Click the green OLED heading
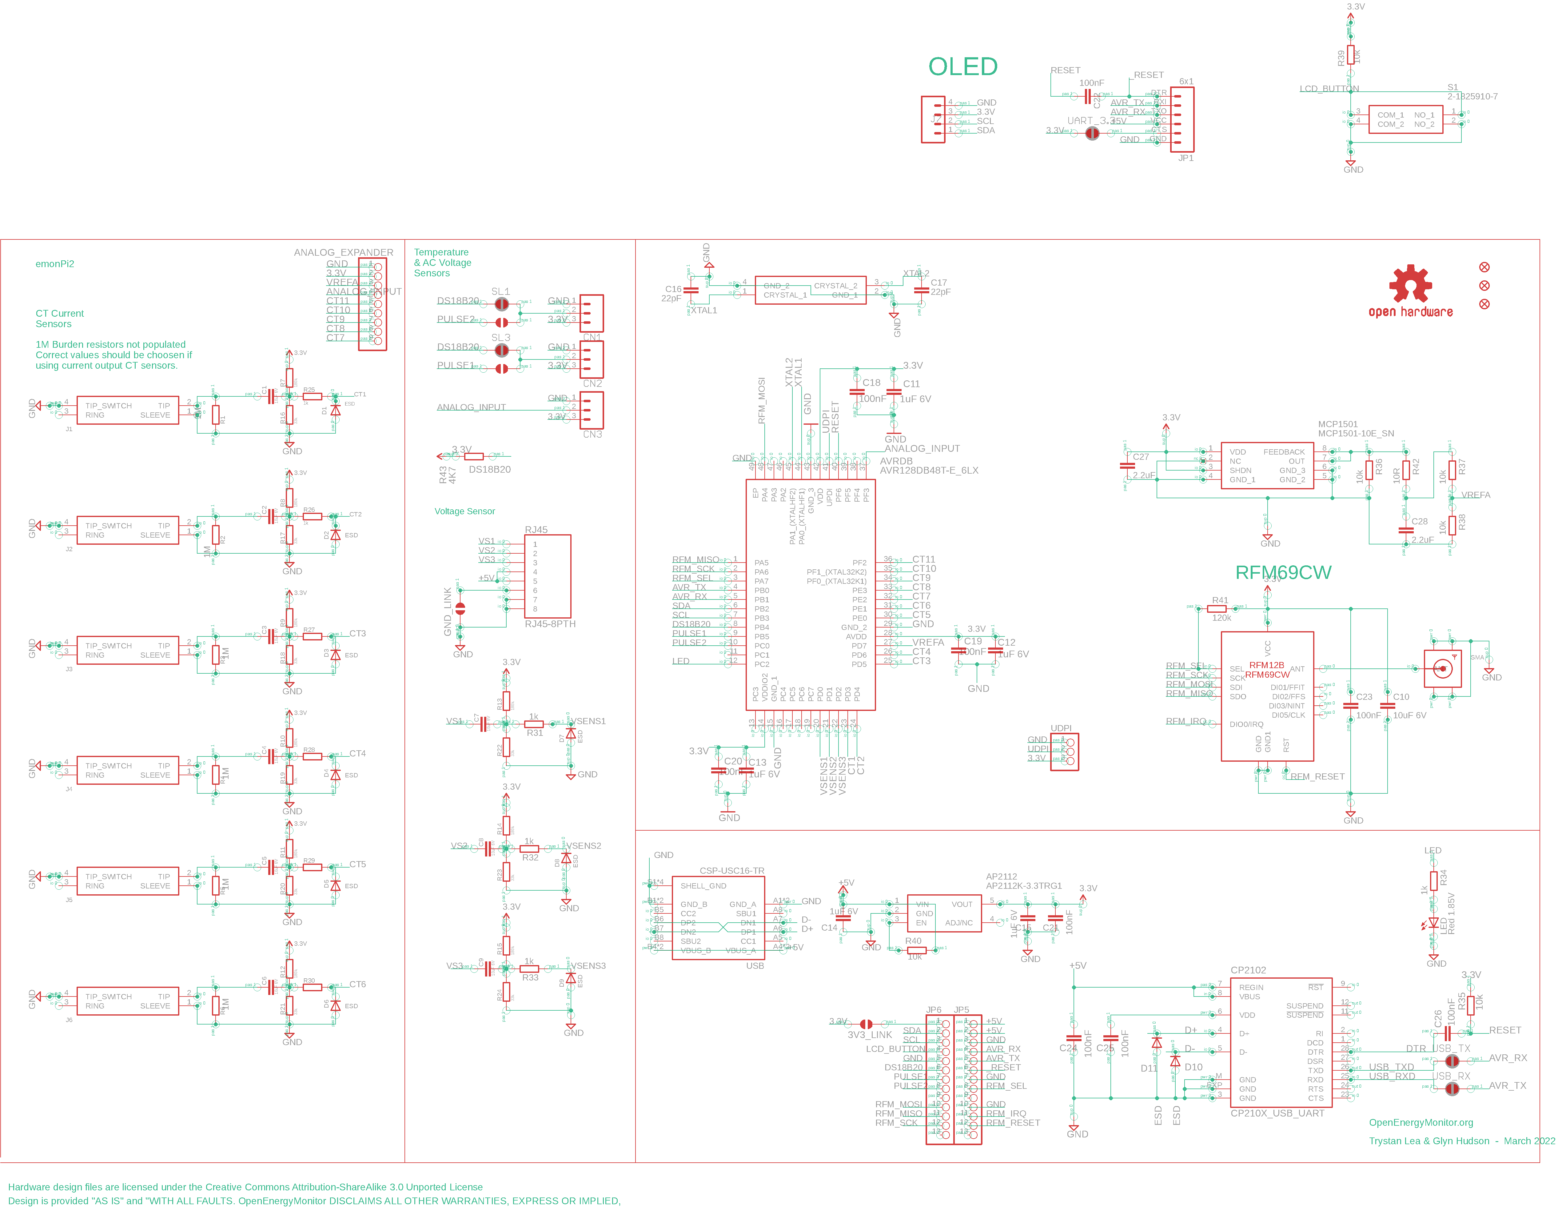 coord(963,66)
